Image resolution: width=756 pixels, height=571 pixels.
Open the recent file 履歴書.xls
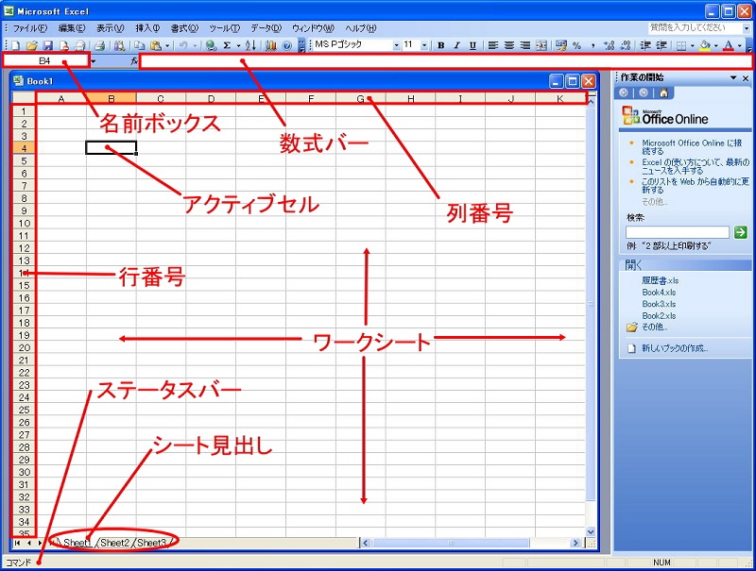[x=660, y=280]
